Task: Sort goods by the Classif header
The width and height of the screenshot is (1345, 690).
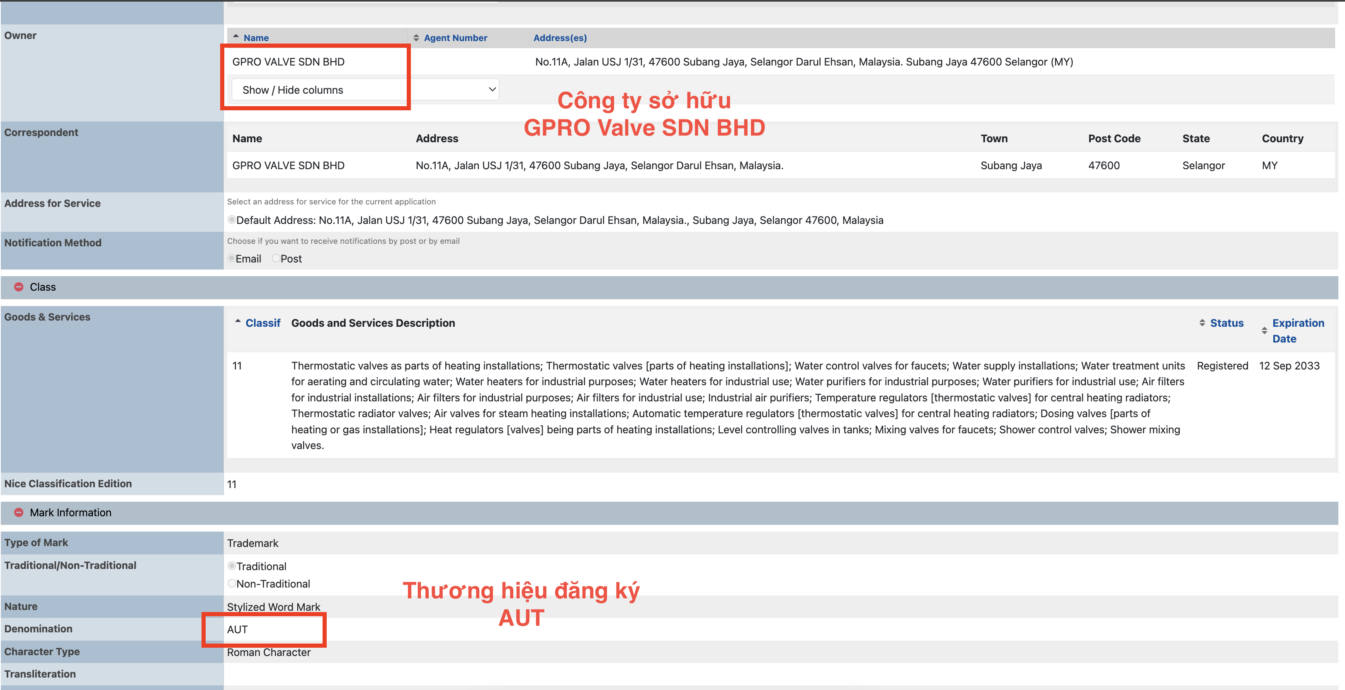Action: tap(262, 323)
